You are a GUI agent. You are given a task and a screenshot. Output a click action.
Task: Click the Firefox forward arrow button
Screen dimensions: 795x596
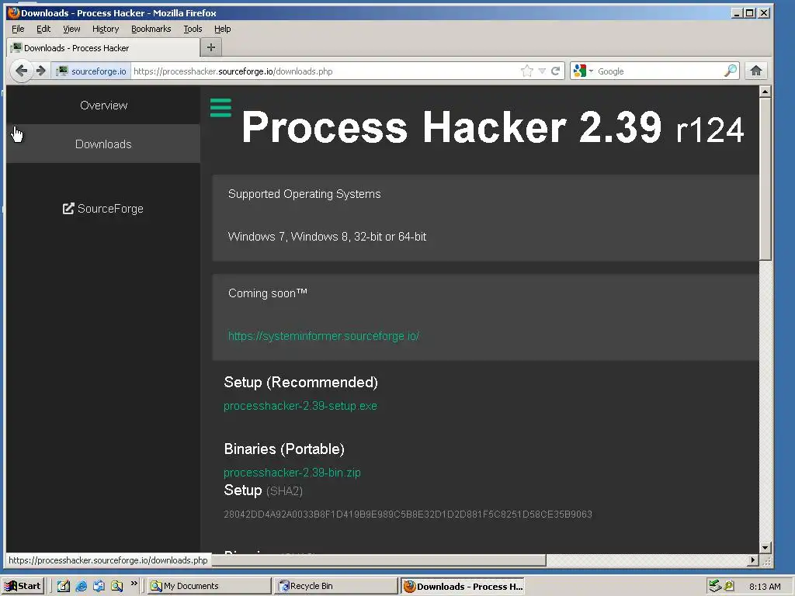click(41, 71)
